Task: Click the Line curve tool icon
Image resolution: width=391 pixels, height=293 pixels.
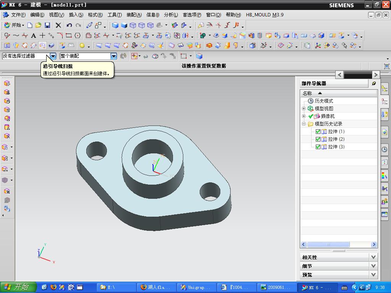Action: click(7, 35)
